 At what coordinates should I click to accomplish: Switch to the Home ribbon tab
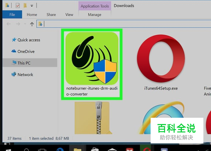(x=32, y=15)
